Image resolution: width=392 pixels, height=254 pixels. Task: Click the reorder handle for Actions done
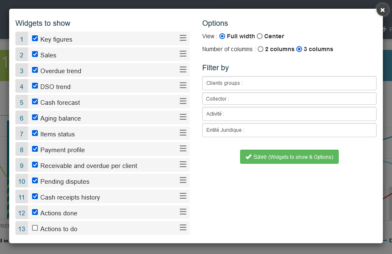[x=183, y=212]
